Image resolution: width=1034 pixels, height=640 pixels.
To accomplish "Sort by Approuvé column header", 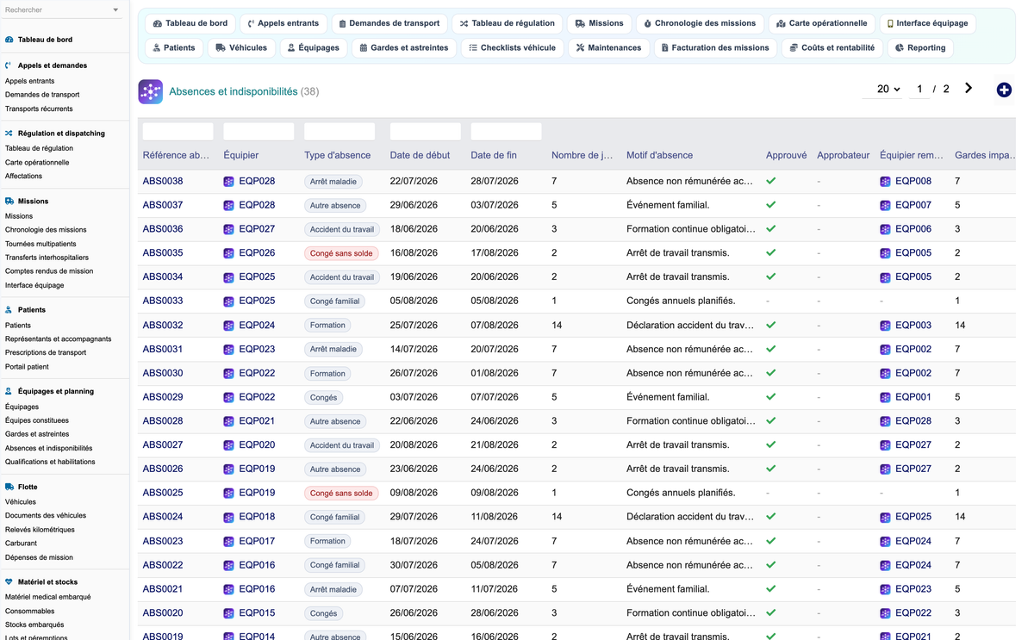I will click(786, 155).
